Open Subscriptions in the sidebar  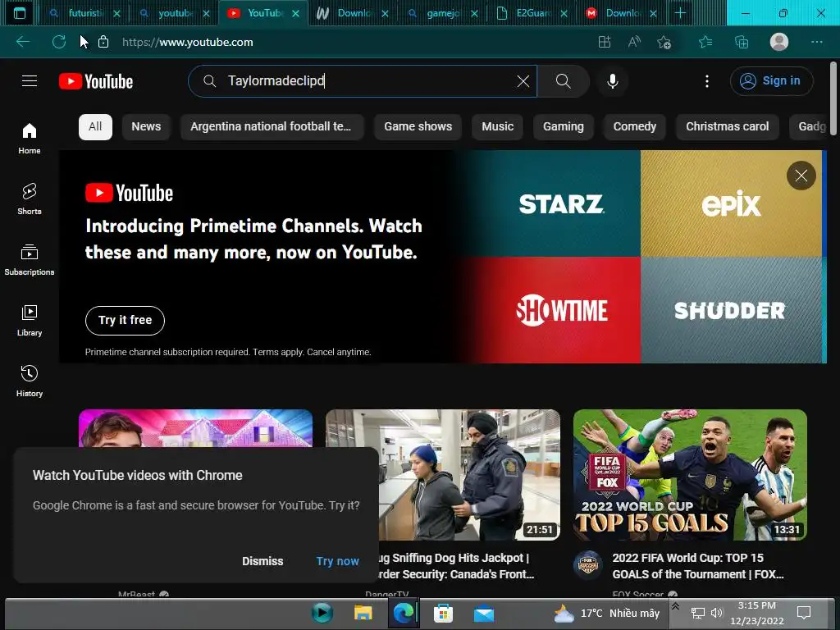pyautogui.click(x=30, y=259)
